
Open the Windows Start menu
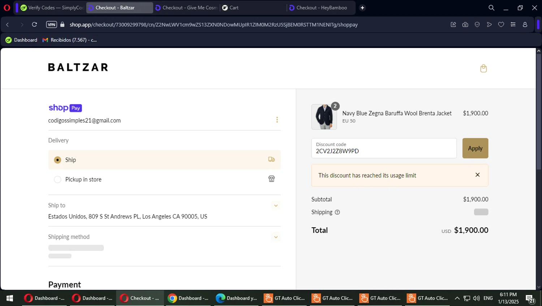pyautogui.click(x=10, y=298)
